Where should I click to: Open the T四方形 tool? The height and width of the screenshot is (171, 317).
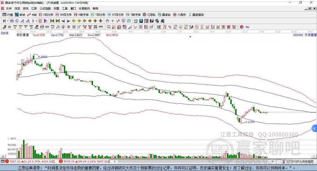[98, 15]
